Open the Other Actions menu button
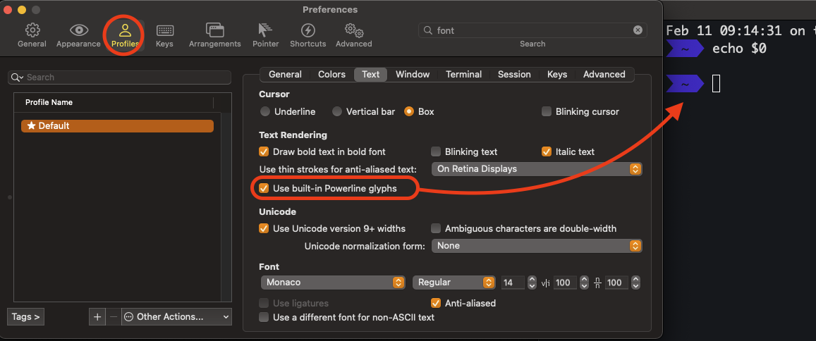This screenshot has height=341, width=816. [x=176, y=317]
